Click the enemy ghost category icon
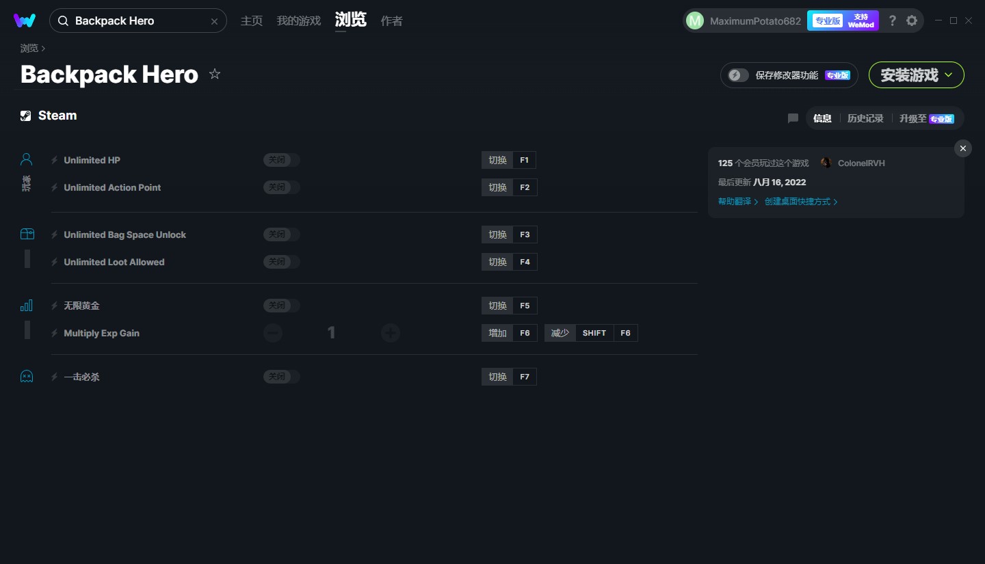The height and width of the screenshot is (564, 985). coord(27,376)
